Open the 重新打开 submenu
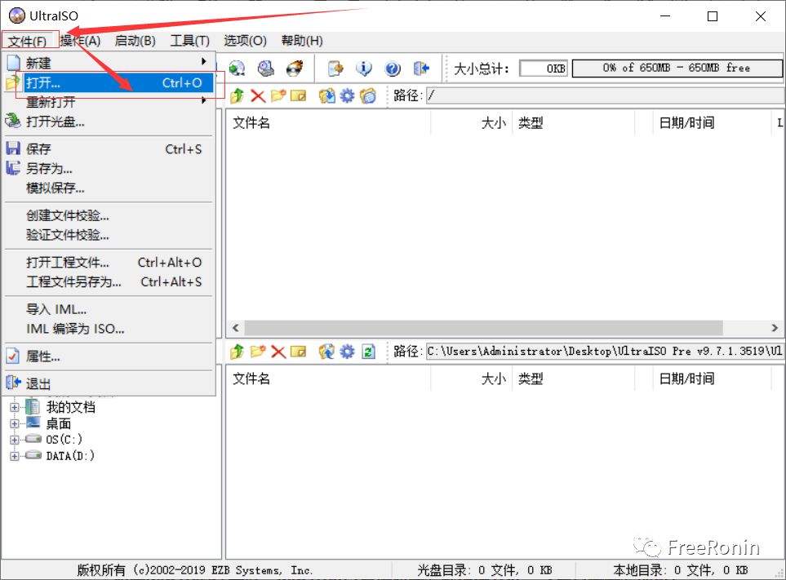 click(x=109, y=102)
